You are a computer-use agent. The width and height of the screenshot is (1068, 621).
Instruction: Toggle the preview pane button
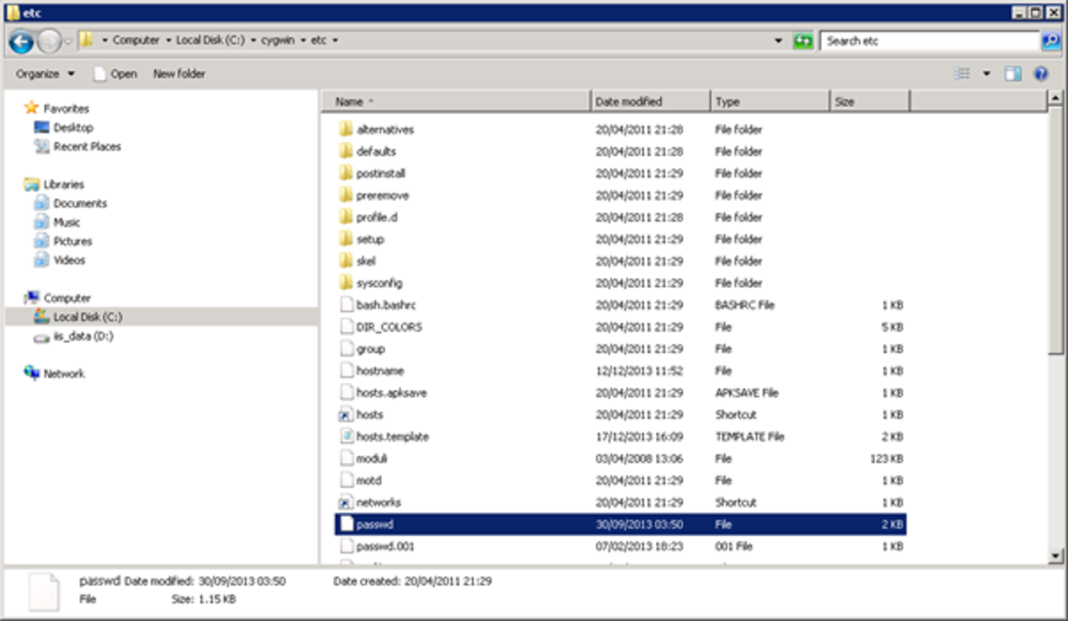click(1013, 73)
